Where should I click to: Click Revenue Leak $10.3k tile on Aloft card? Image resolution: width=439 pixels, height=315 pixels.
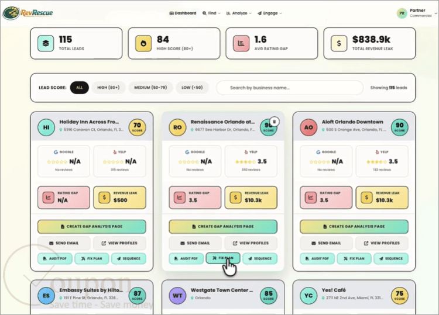coord(382,198)
